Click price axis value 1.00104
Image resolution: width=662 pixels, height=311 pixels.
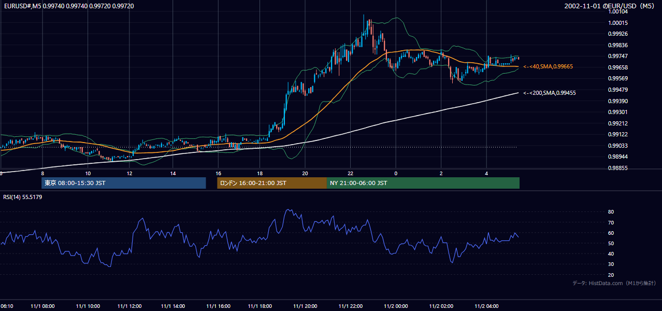[x=617, y=11]
